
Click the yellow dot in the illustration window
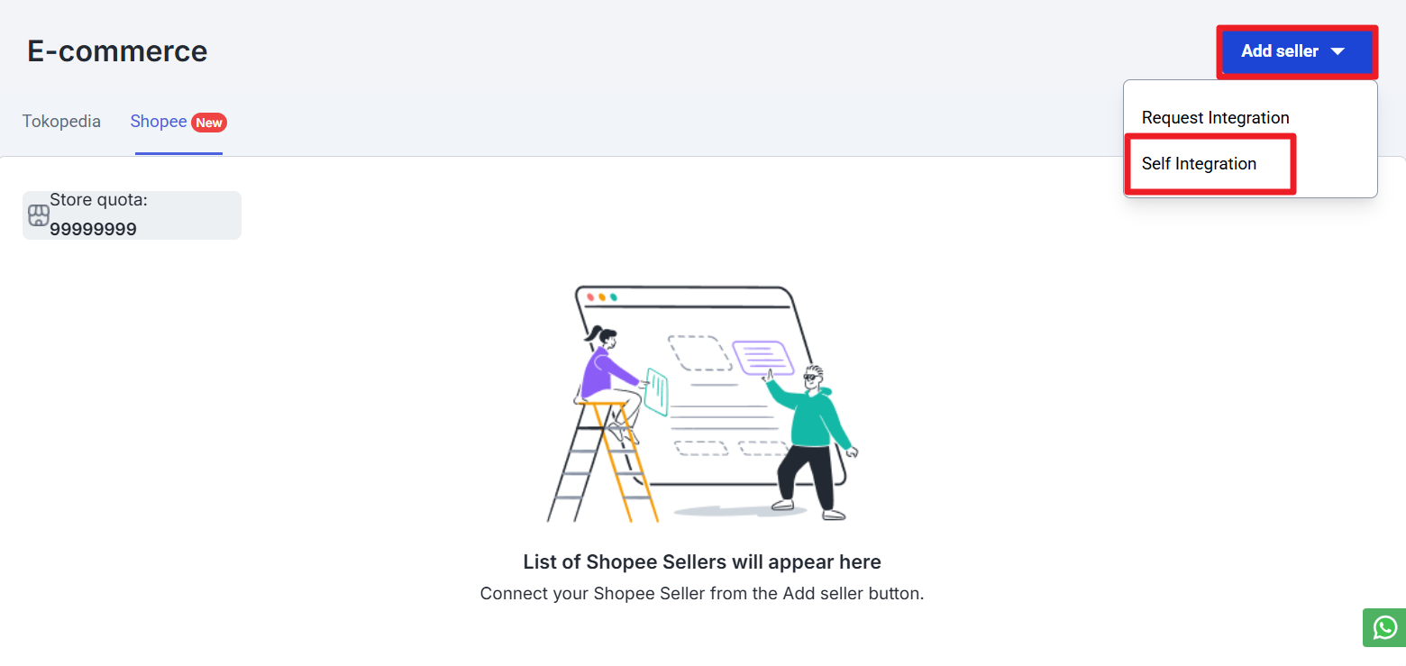click(x=602, y=297)
